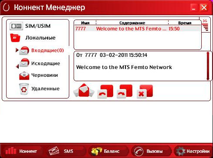Close the Коннект Менеджер window

click(x=204, y=7)
